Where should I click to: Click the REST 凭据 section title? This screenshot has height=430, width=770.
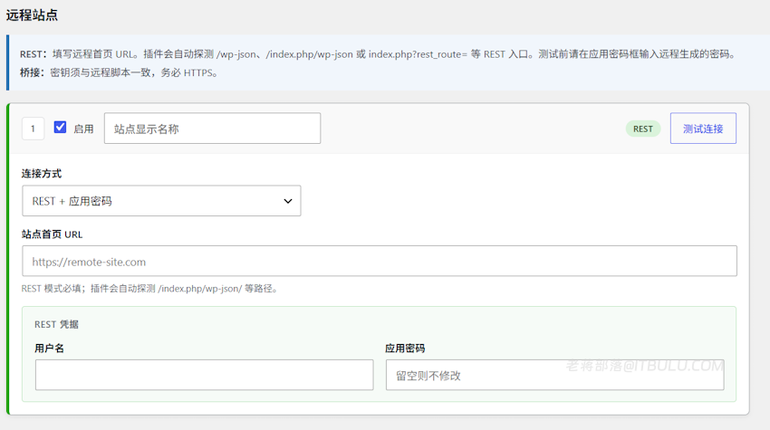[x=56, y=324]
